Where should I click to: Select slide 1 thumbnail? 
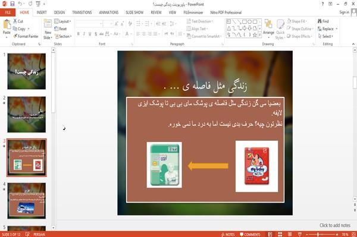(26, 71)
